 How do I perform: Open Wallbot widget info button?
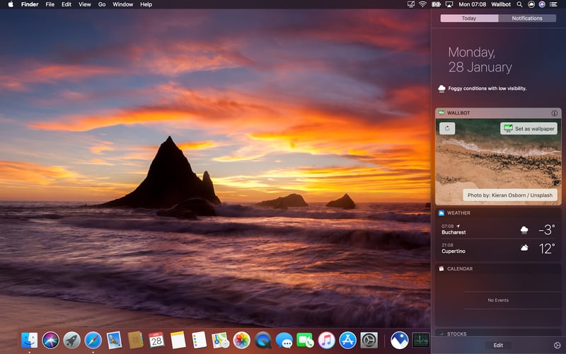pos(555,113)
